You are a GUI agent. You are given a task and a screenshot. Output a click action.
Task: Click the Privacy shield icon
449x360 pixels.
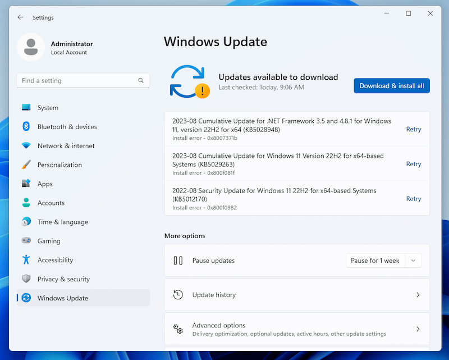click(x=26, y=279)
